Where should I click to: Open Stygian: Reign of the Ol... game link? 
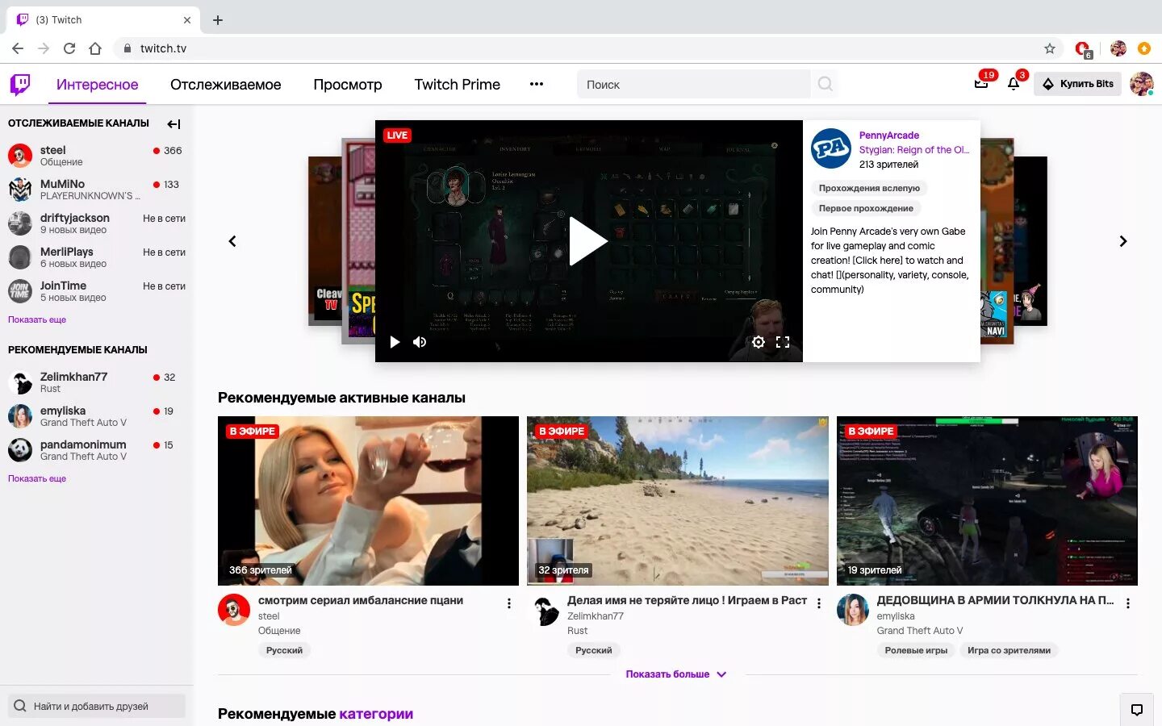[x=914, y=150]
